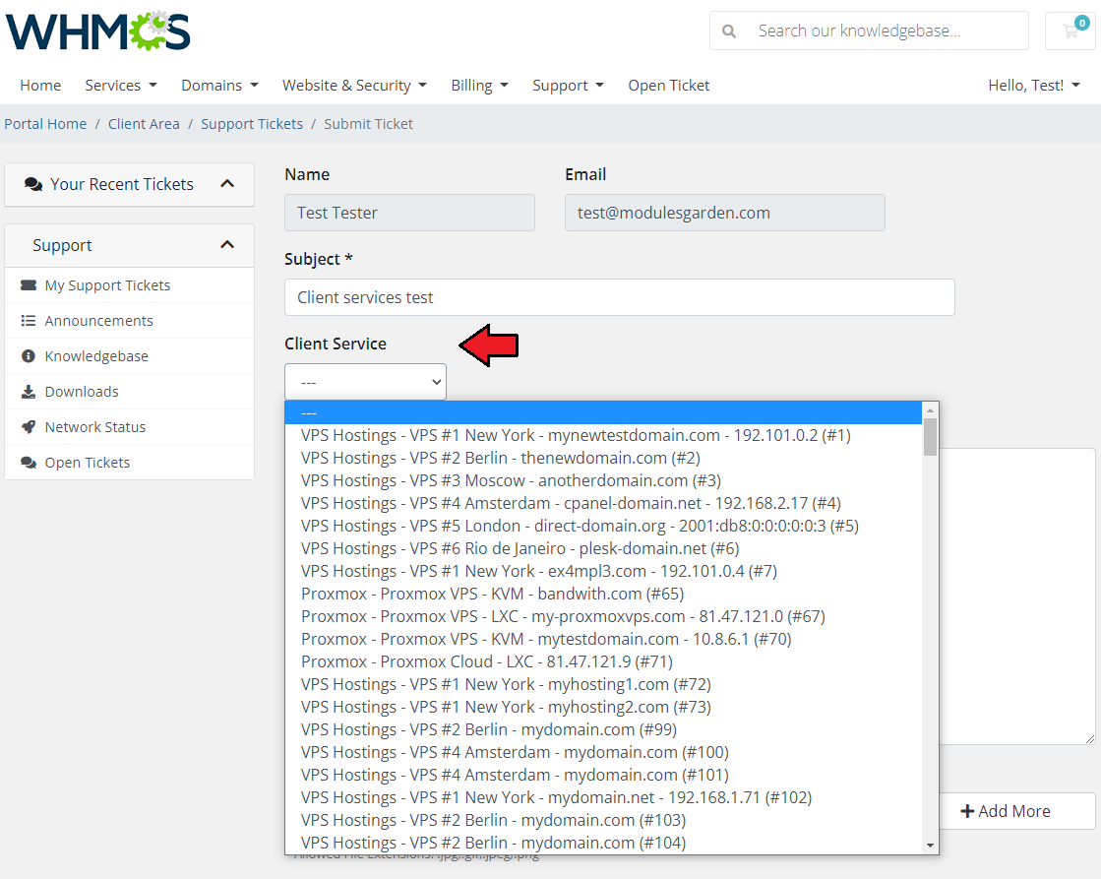Viewport: 1101px width, 879px height.
Task: Select Proxmox VPS KVM bandwith.com (#65)
Action: coord(603,593)
